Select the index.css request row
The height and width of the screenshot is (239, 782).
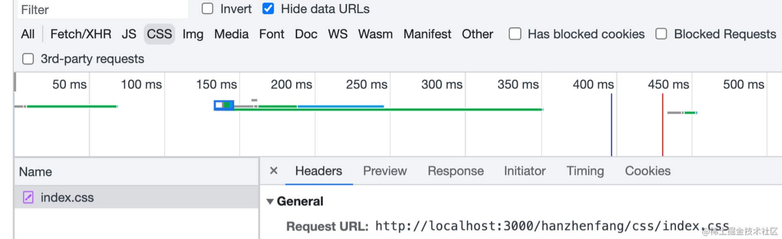pyautogui.click(x=136, y=197)
